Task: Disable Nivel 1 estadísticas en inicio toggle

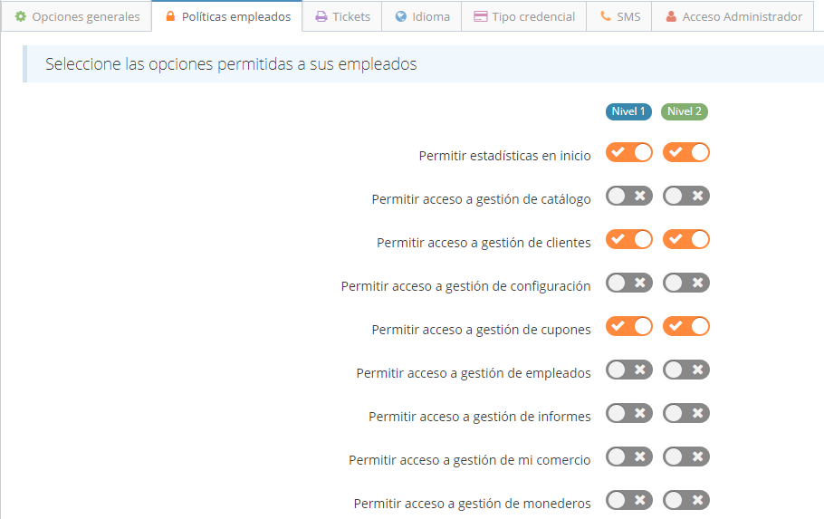Action: click(629, 152)
